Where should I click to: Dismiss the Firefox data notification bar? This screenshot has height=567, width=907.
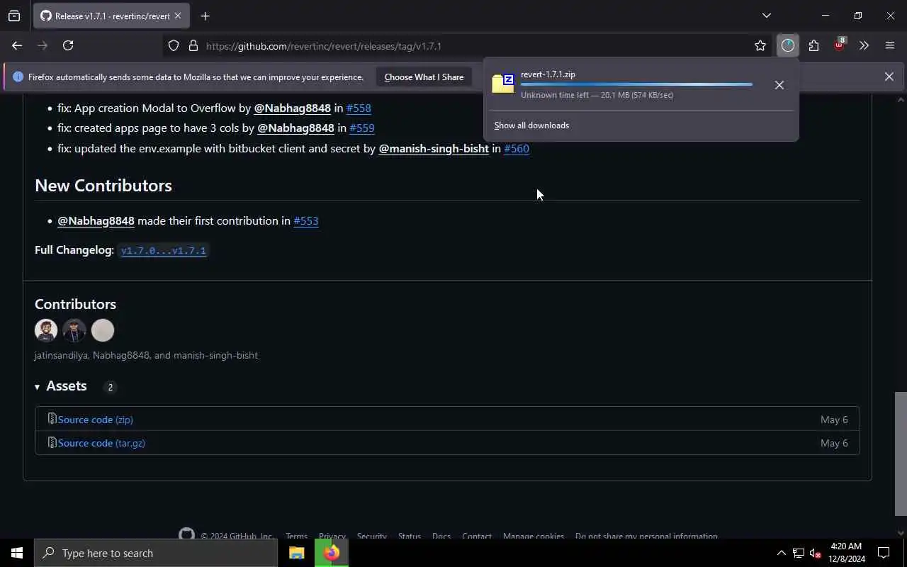(889, 77)
